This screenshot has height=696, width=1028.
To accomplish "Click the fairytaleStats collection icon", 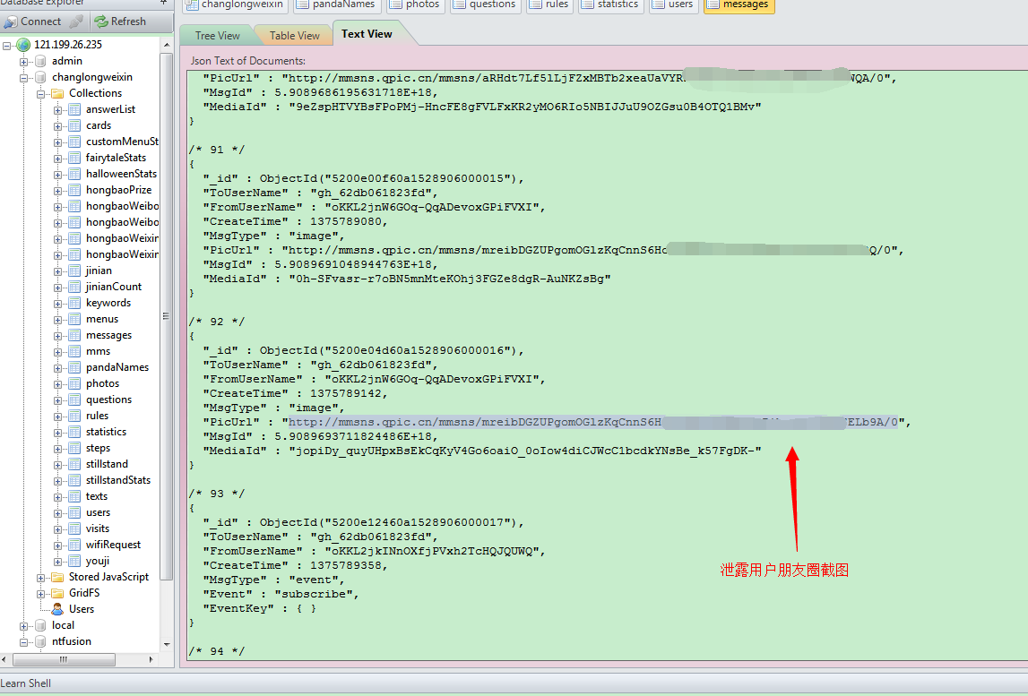I will (74, 158).
